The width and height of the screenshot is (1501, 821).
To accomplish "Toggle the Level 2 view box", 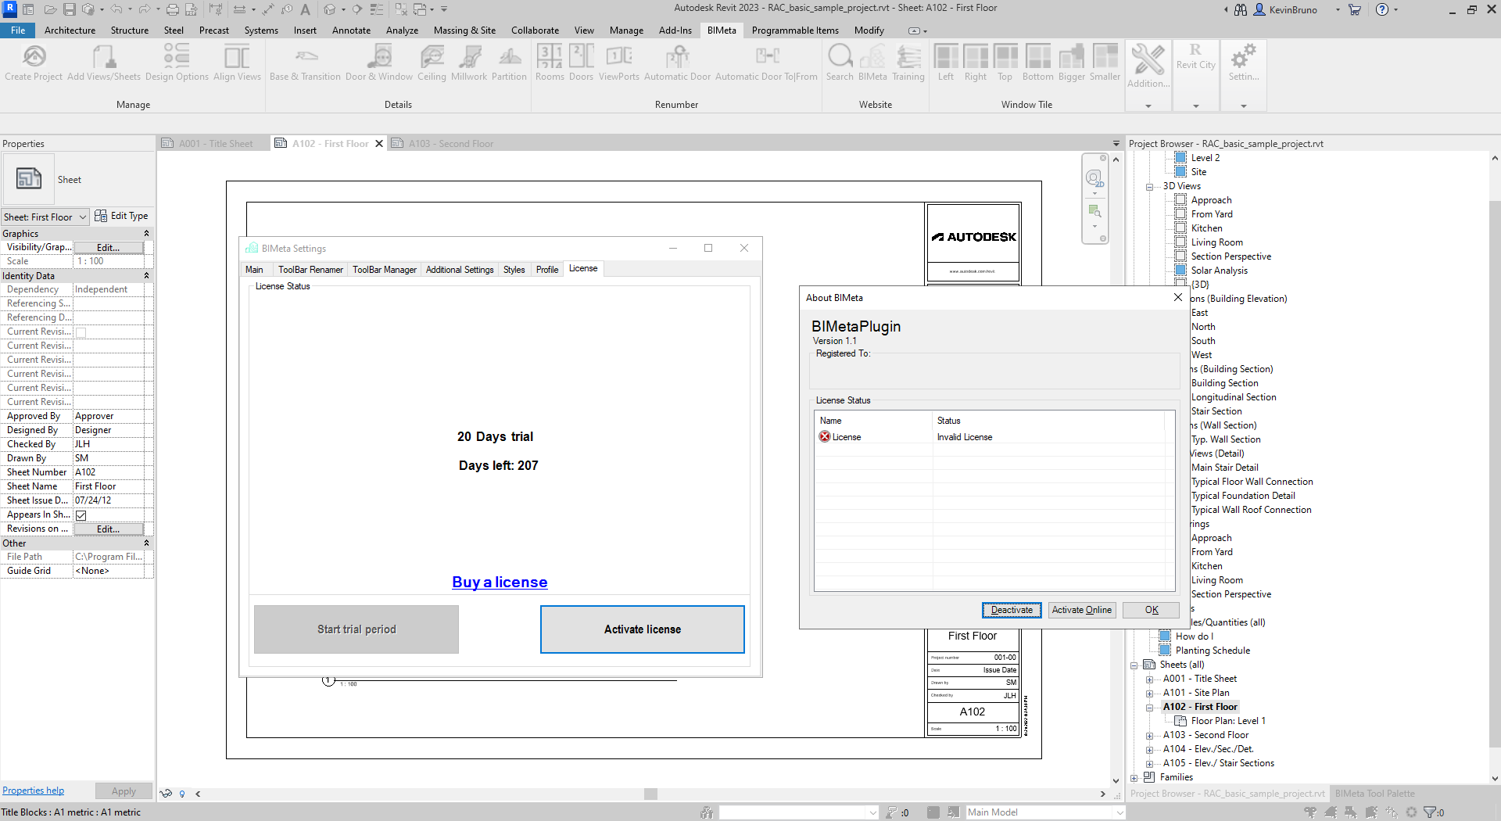I will (1180, 158).
